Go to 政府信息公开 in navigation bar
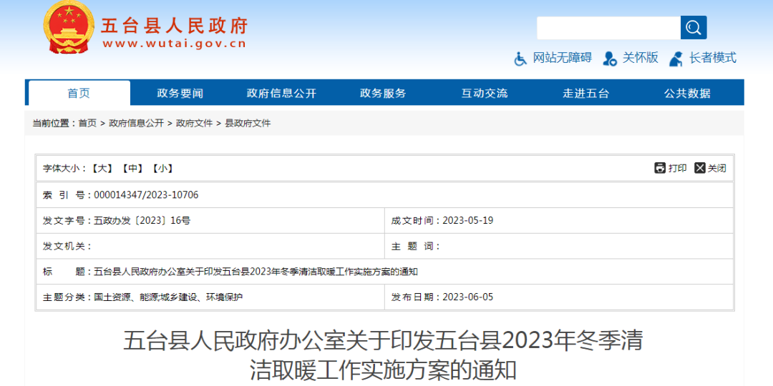773x386 pixels. point(281,93)
